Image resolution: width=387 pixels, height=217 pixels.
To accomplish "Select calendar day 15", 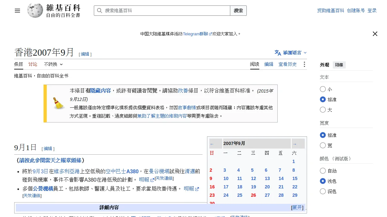I will pyautogui.click(x=295, y=178).
